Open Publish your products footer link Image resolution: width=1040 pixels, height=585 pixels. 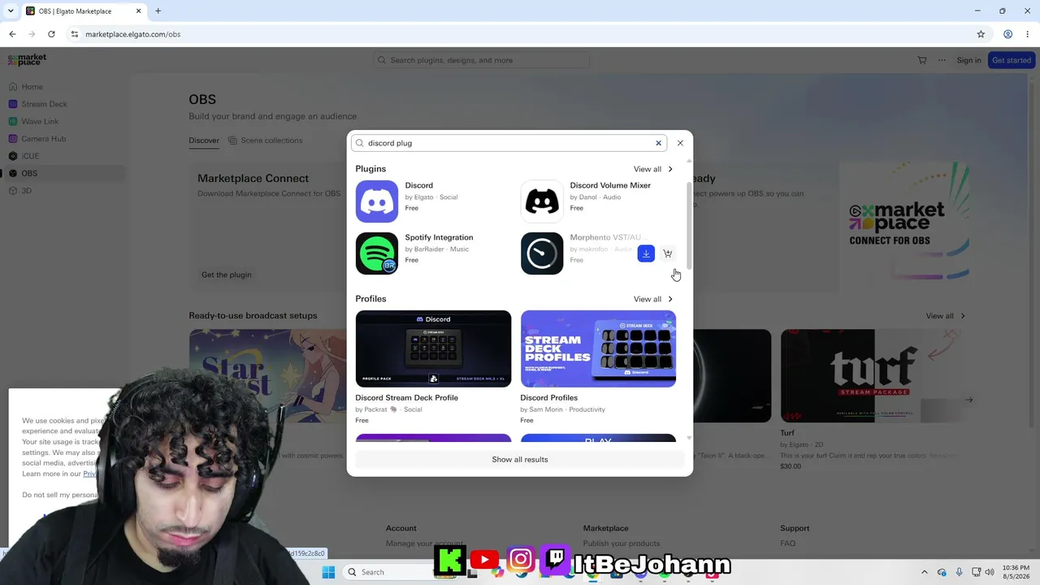click(x=622, y=544)
